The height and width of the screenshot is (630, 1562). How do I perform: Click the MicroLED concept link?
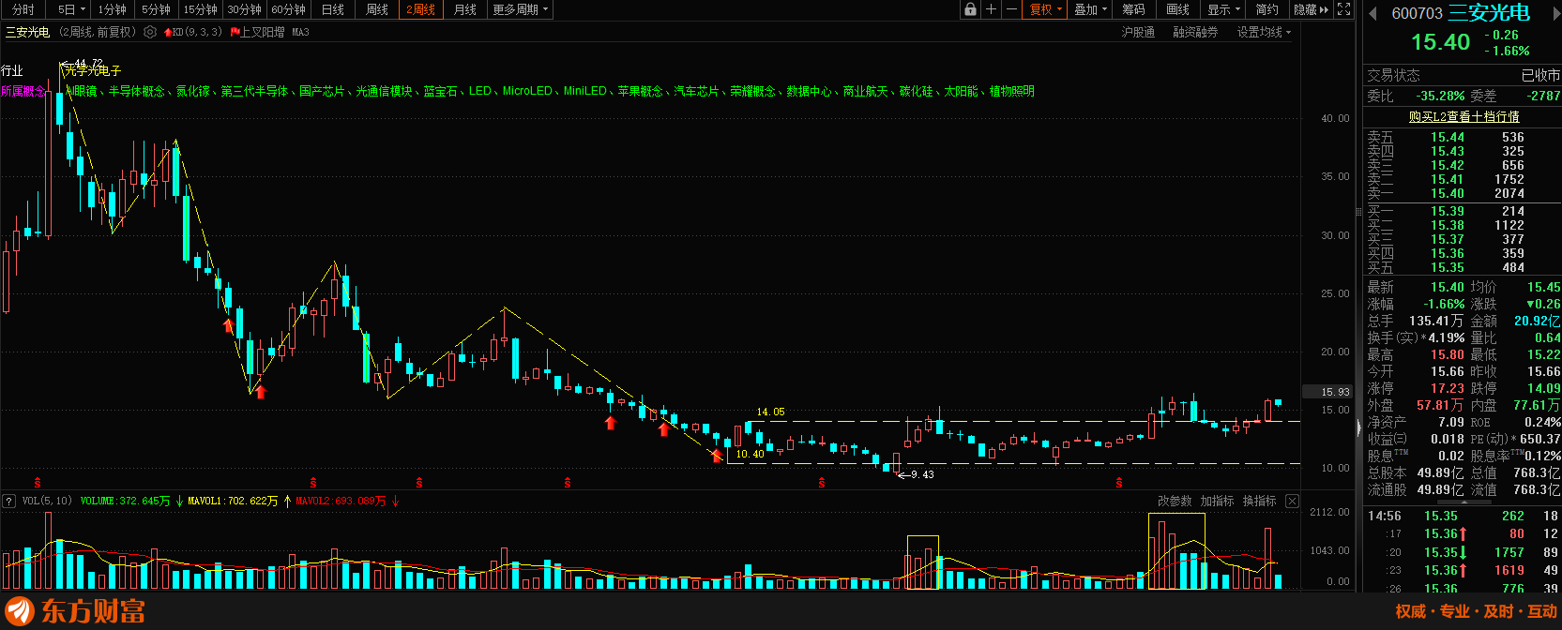pyautogui.click(x=527, y=91)
